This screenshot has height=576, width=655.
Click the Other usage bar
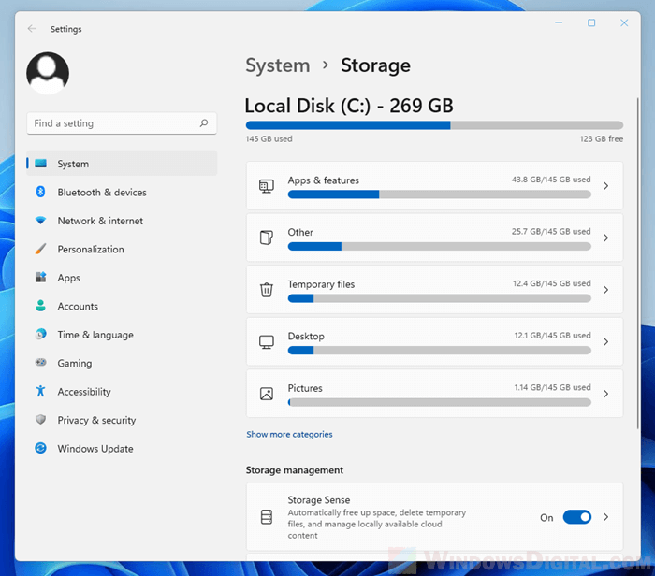click(x=440, y=247)
